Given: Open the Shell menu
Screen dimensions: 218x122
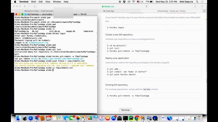Looking at the screenshot, I should (33, 2).
